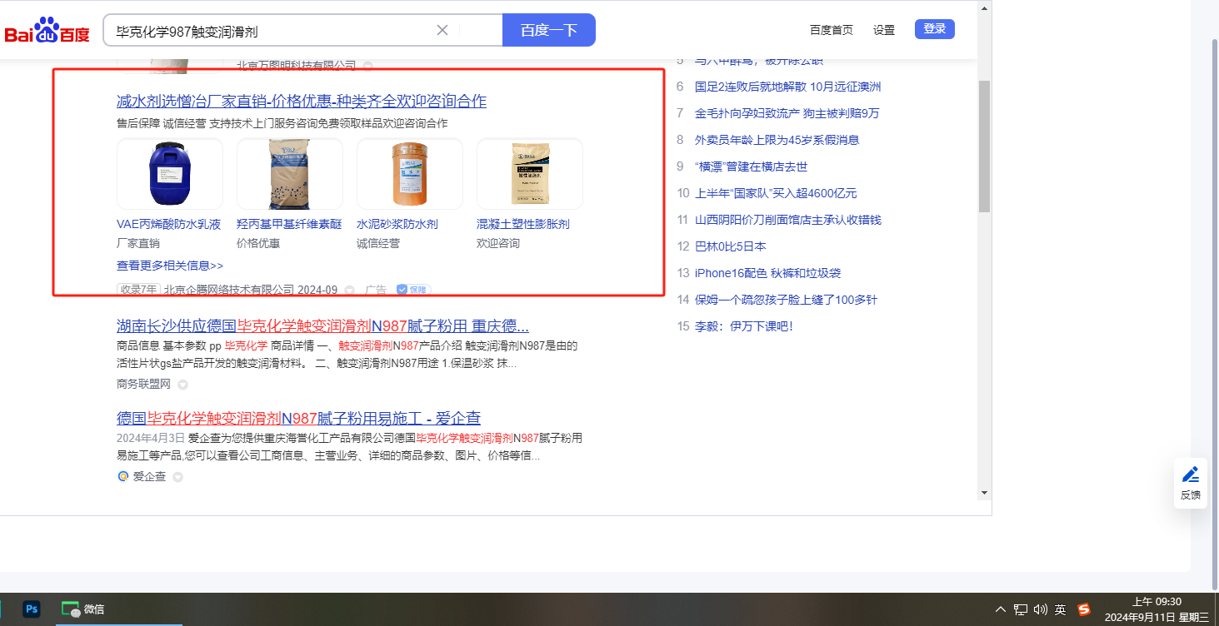
Task: Click the 北京企腾网络技术有限公司 advertiser name
Action: point(229,291)
